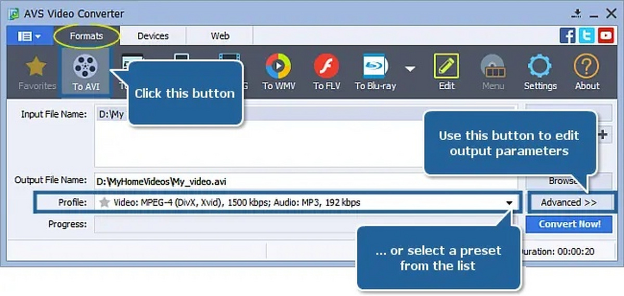
Task: Choose the To WMV format icon
Action: [278, 72]
